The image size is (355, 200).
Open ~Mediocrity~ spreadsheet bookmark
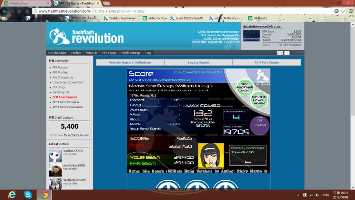(155, 18)
